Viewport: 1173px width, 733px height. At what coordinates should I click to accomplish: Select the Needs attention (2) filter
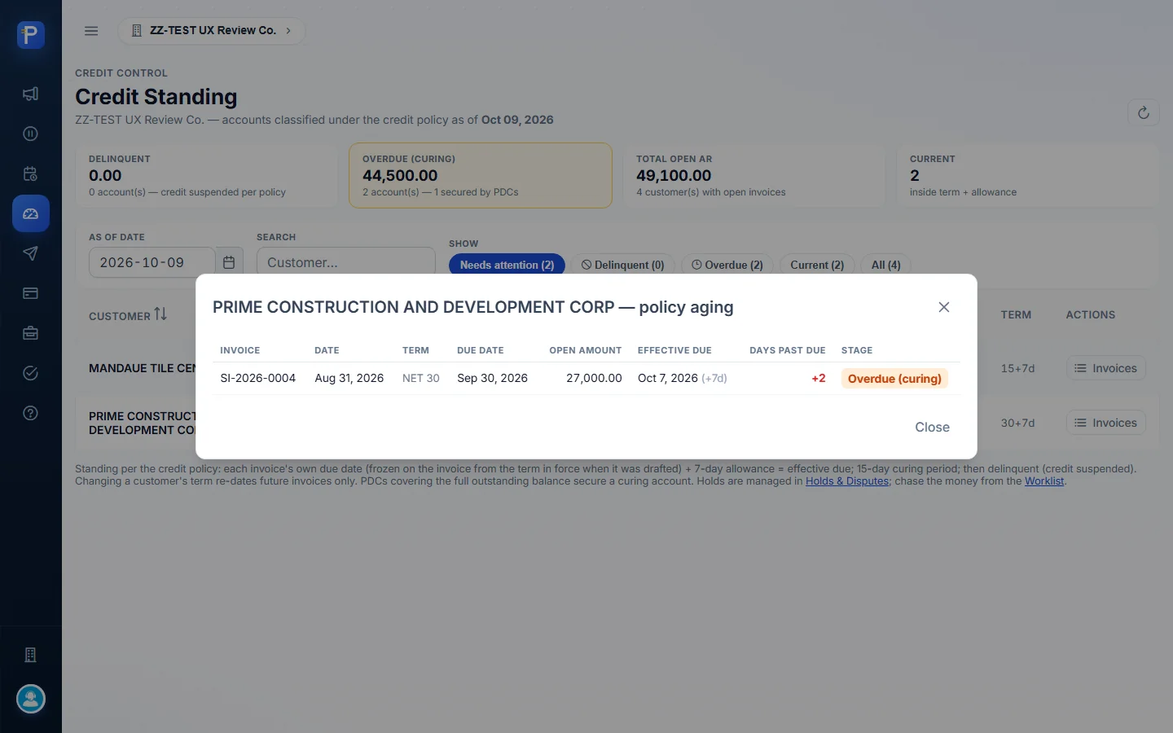click(507, 265)
